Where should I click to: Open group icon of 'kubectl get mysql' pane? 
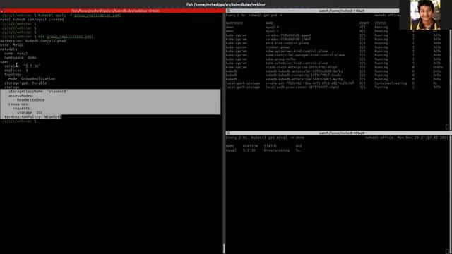(x=228, y=133)
